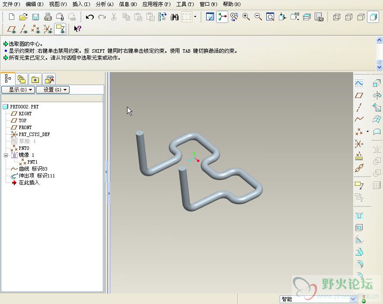Screen dimensions: 383x304
Task: Launch the Boundary Blend tool
Action: 377,119
